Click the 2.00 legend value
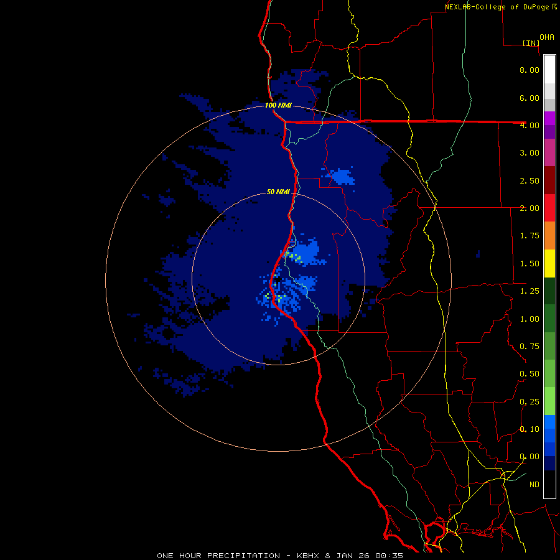This screenshot has height=560, width=560. point(530,208)
